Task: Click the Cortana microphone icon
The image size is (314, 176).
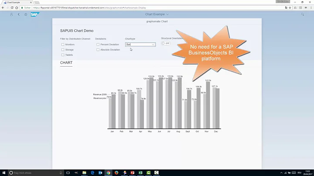Action: [x=61, y=173]
